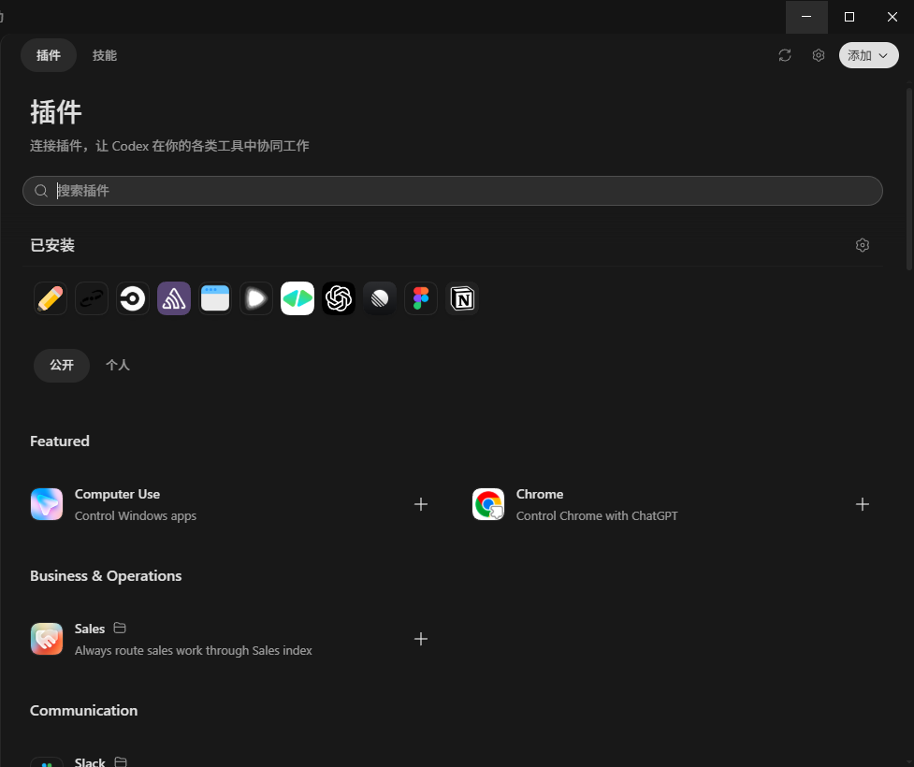Switch to the 插件 tab
914x767 pixels.
(49, 55)
